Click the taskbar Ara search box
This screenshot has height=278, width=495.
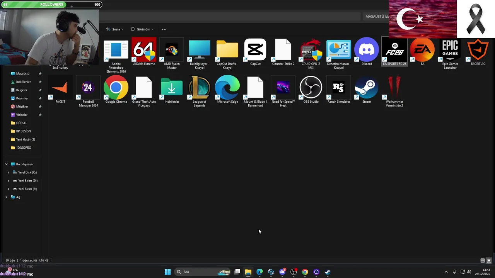[203, 272]
